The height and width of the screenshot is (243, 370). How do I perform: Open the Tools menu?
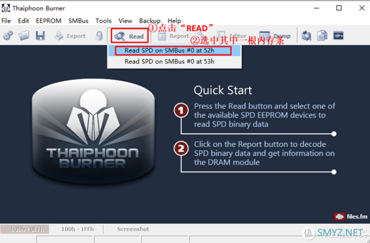coord(103,21)
